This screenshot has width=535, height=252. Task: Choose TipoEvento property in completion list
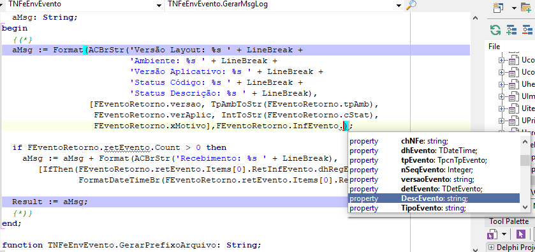pos(434,207)
